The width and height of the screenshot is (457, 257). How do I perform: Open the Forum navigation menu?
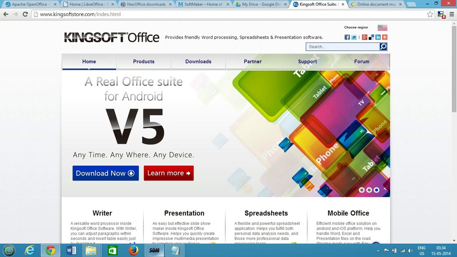click(362, 61)
